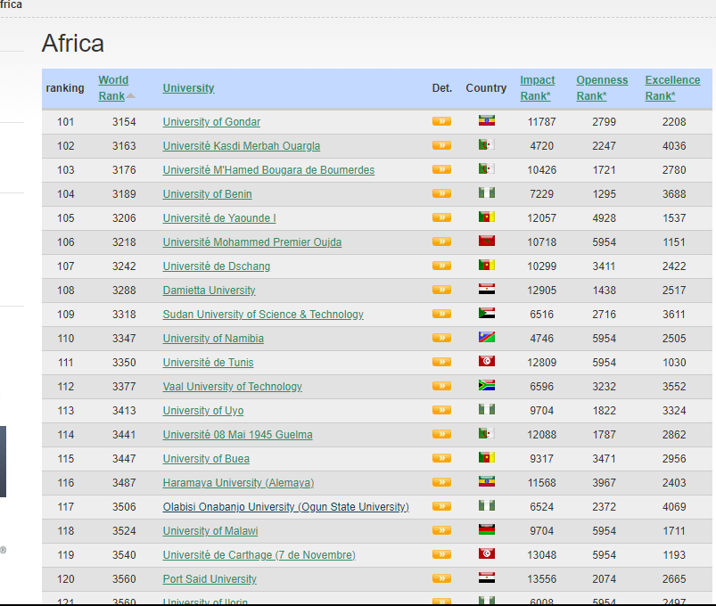
Task: Open details icon for University of Gondar
Action: (441, 121)
